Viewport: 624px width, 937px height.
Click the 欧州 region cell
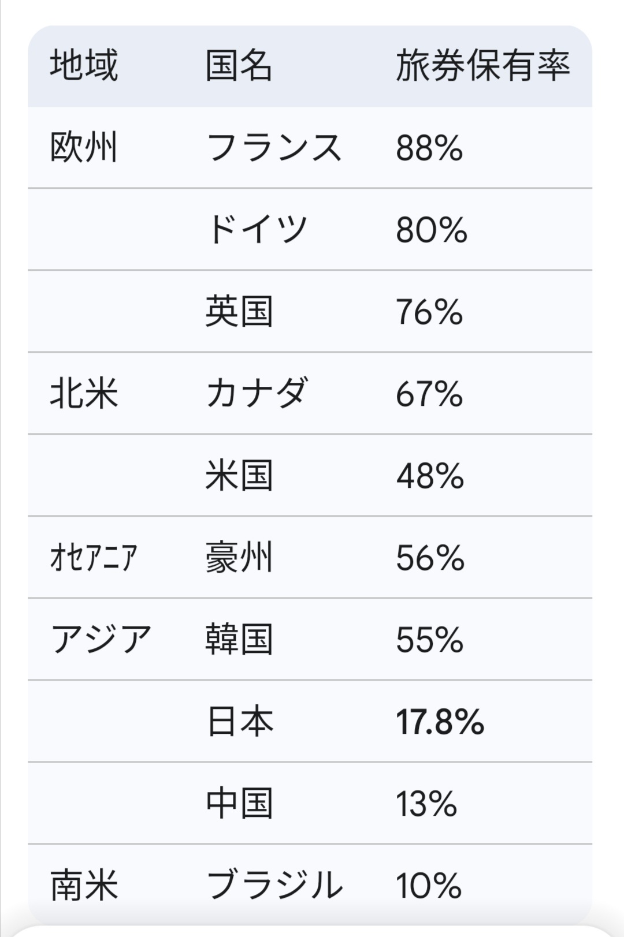84,148
